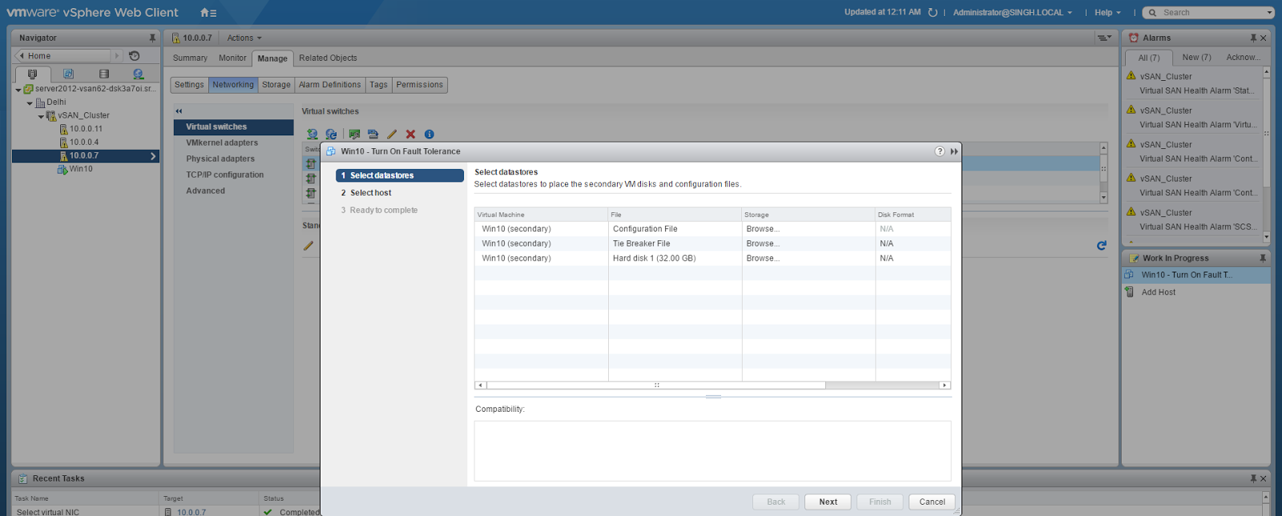
Task: Switch to Storage sub-tab
Action: click(x=276, y=85)
